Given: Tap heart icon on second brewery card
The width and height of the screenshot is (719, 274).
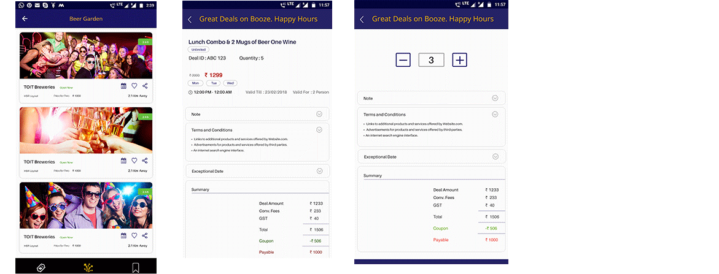Looking at the screenshot, I should [134, 161].
